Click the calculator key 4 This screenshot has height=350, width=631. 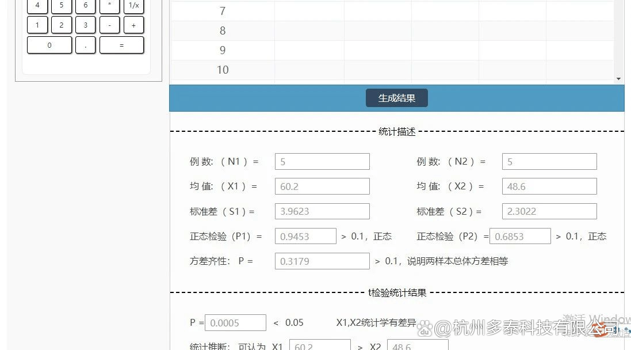click(37, 6)
